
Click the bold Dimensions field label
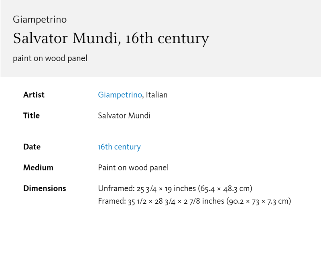[x=45, y=188]
